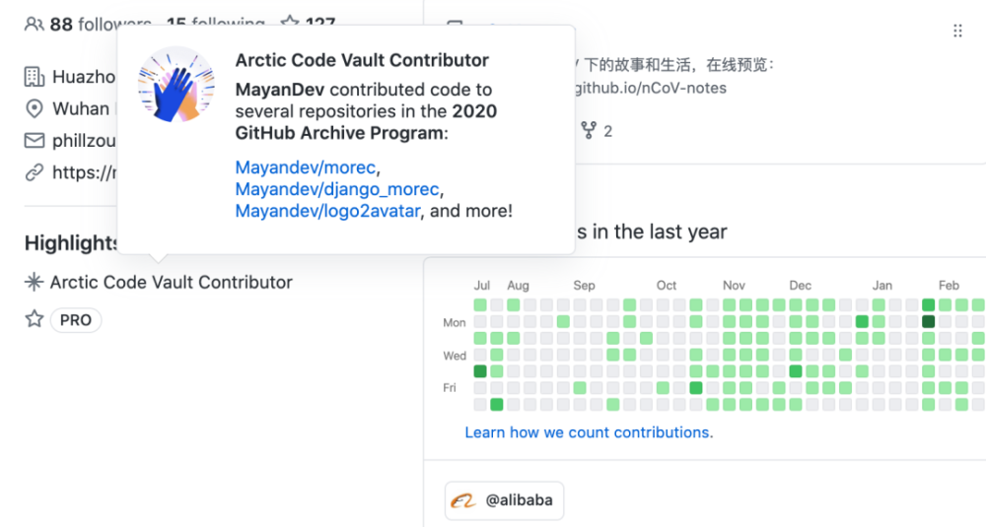This screenshot has width=986, height=527.
Task: Click the Arctic Code Vault Contributor highlight text
Action: coord(171,283)
